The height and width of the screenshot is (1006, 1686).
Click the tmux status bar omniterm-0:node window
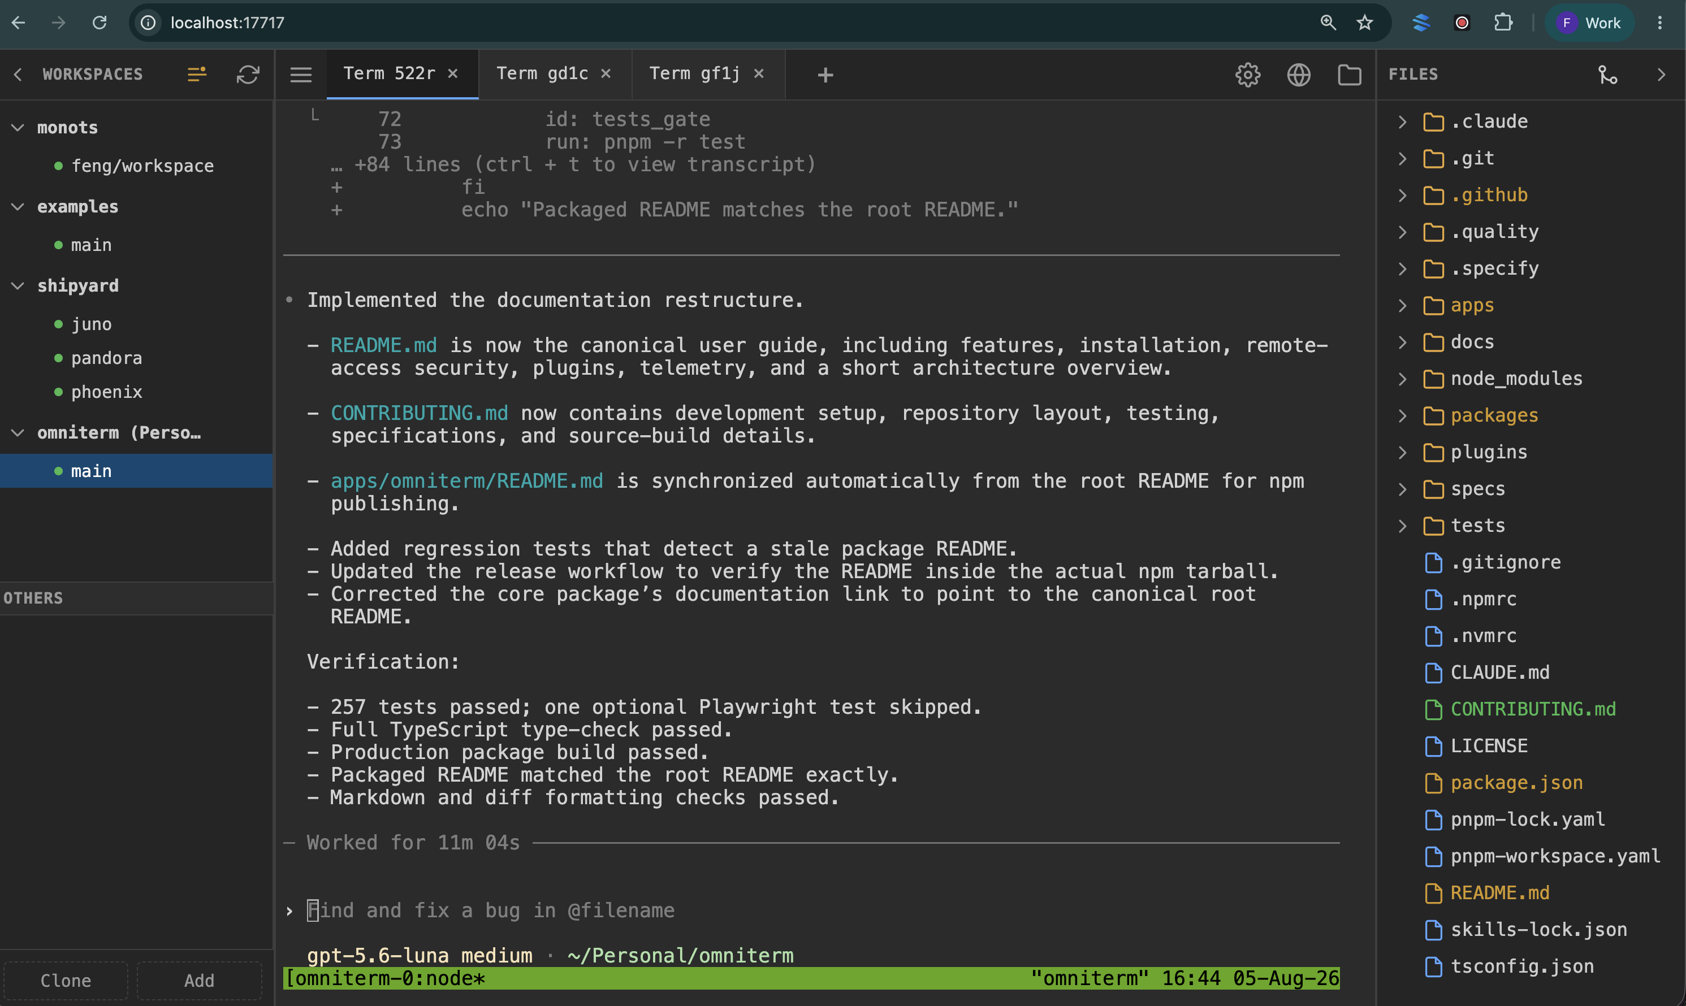[x=385, y=978]
